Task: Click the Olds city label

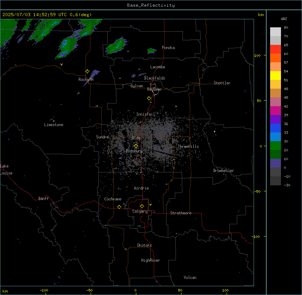Action: (136, 138)
